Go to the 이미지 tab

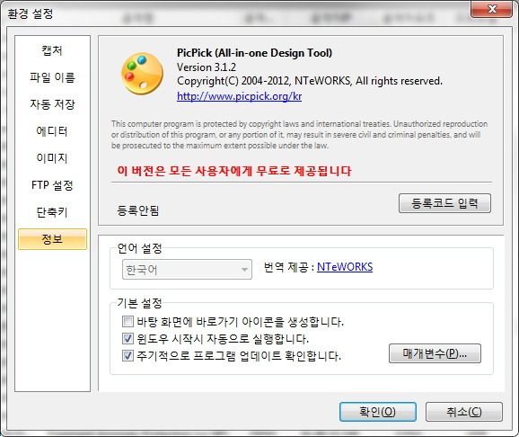click(x=52, y=158)
